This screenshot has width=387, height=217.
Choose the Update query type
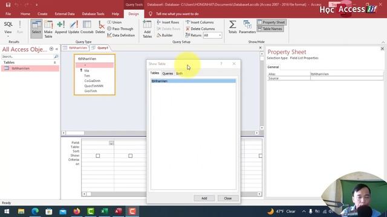click(x=74, y=28)
